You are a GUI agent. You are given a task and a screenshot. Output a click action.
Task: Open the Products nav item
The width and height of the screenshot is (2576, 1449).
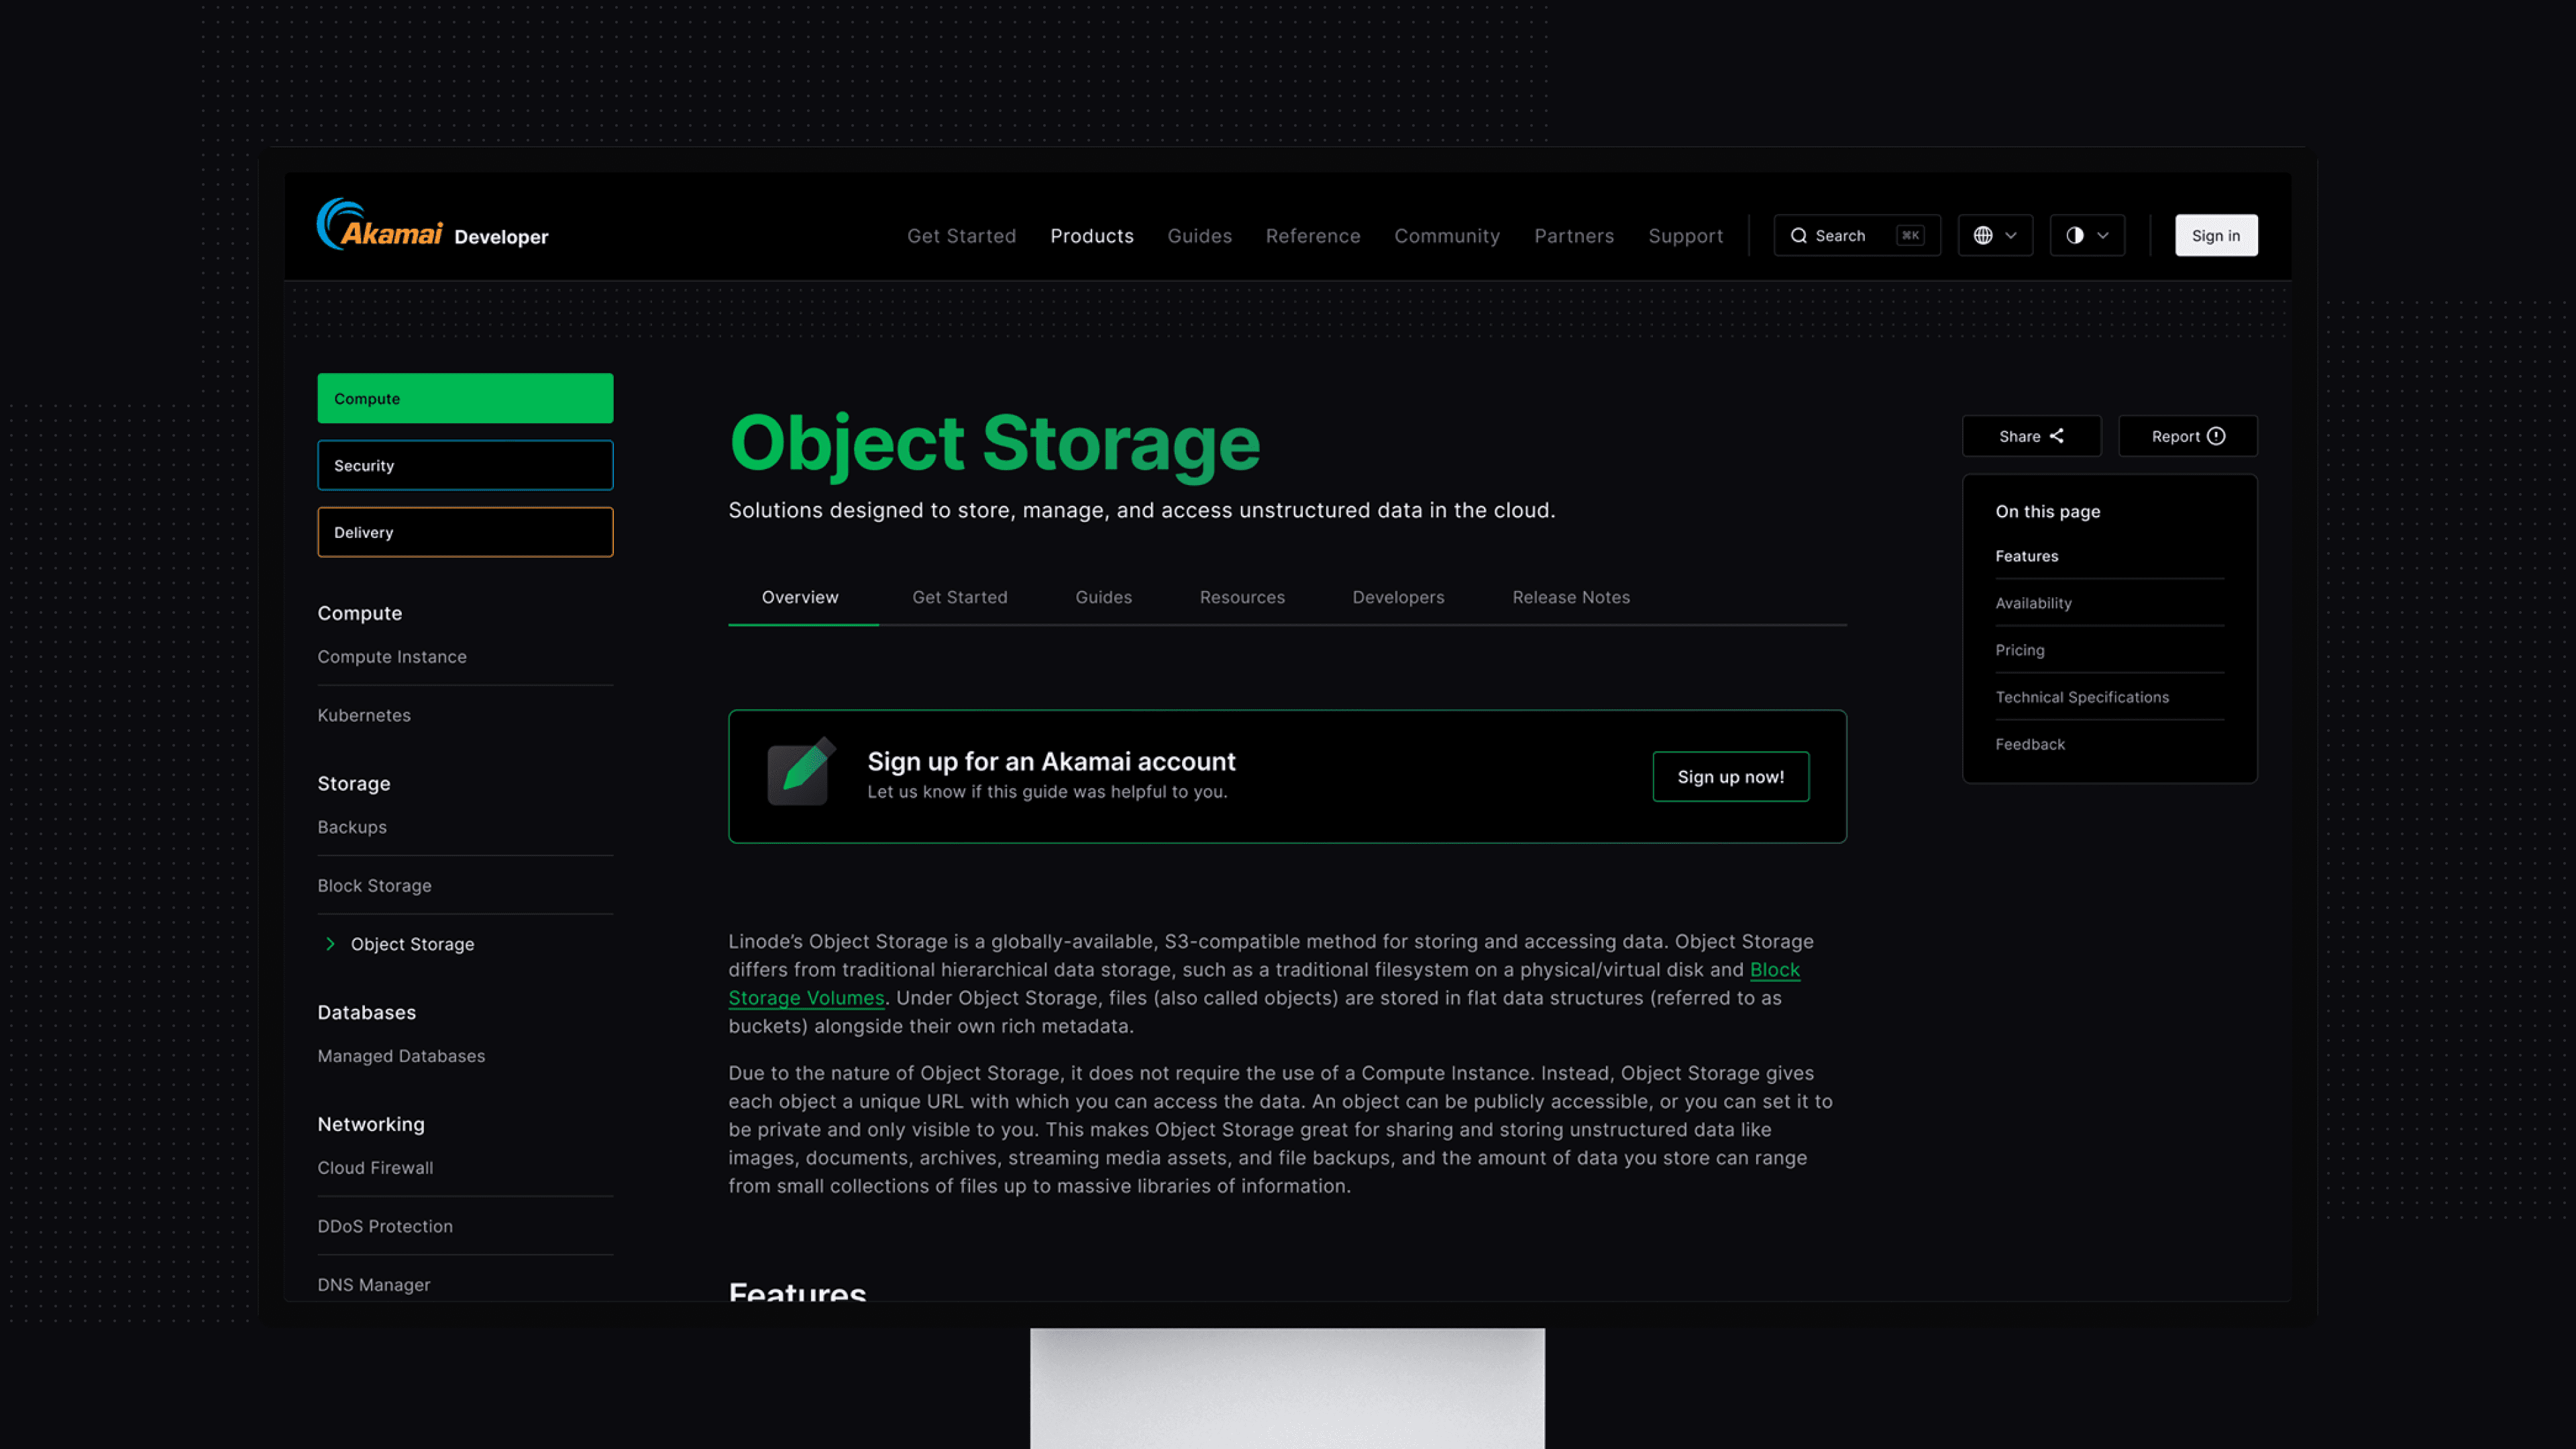coord(1091,236)
